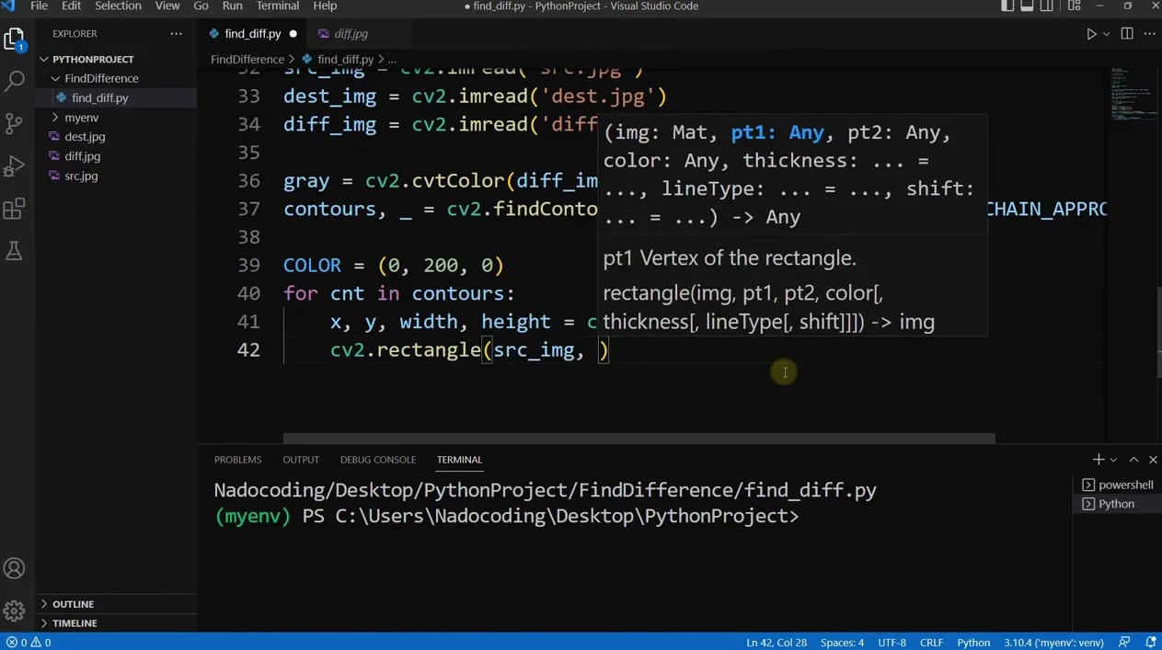Open errors and warnings status item

(x=29, y=643)
